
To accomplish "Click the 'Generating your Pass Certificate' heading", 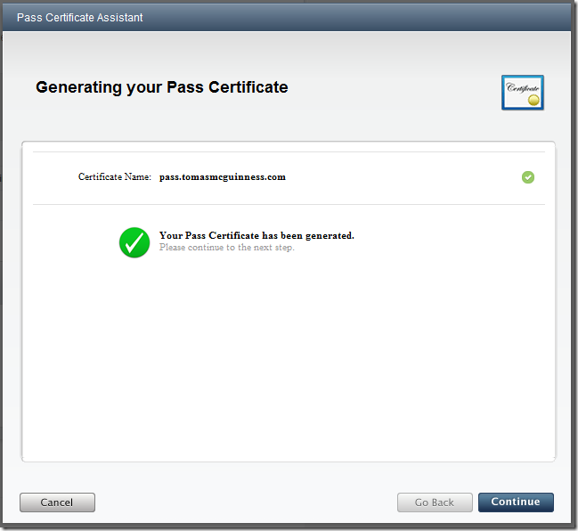I will coord(162,88).
